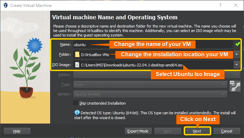Click the disc icon in ISO field

[77, 65]
